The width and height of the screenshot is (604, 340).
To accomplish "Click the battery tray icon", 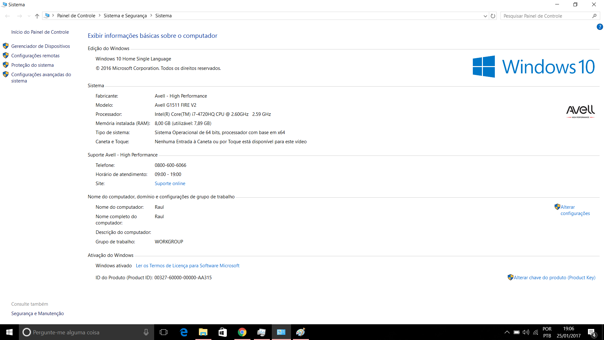I will (x=517, y=332).
